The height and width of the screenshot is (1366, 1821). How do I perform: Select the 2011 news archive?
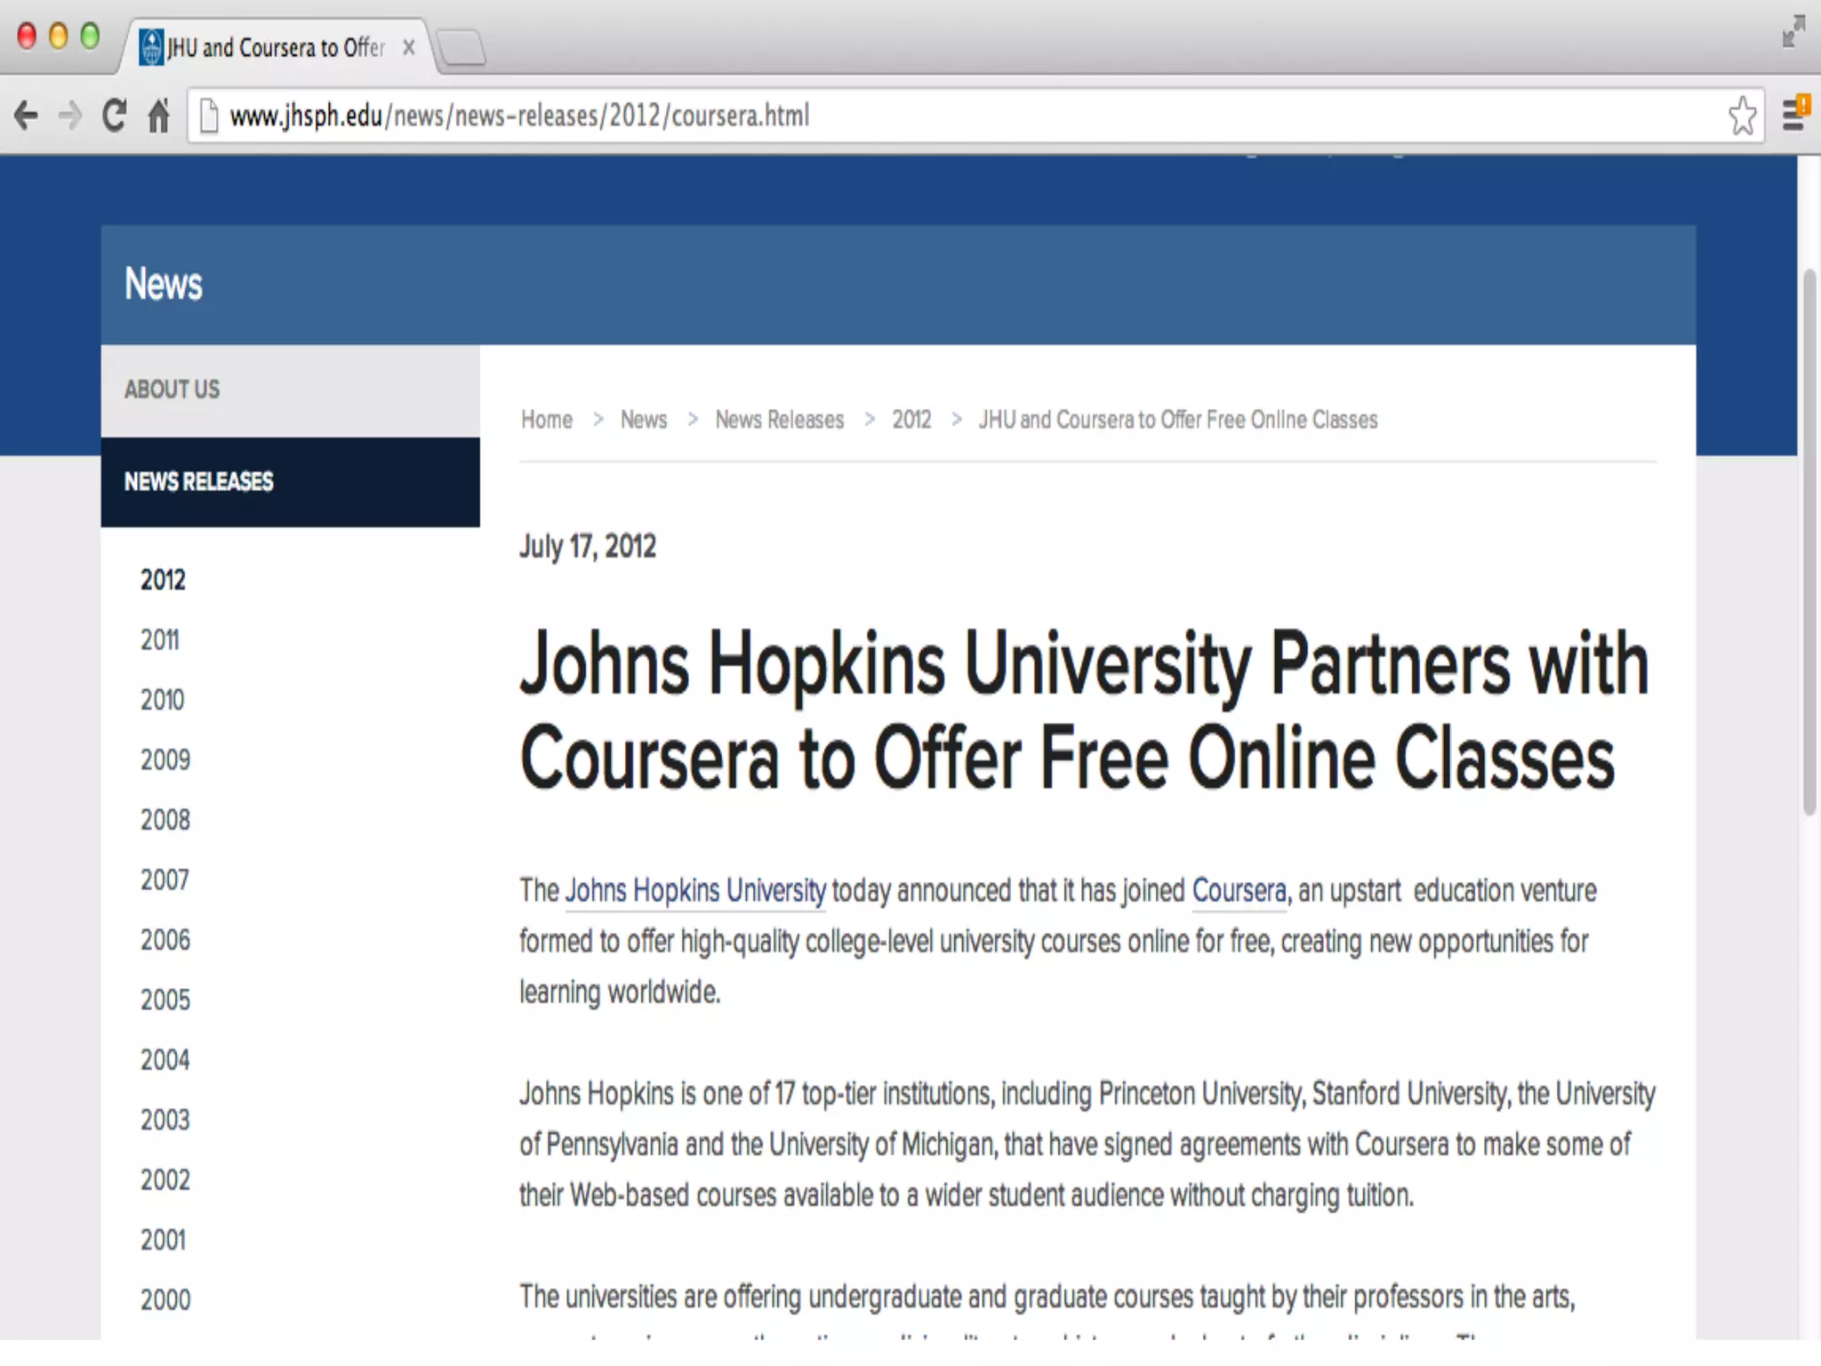coord(160,640)
